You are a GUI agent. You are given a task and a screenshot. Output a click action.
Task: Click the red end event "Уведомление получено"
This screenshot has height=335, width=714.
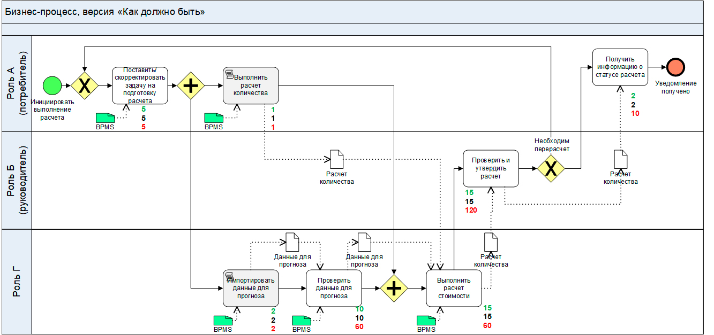click(x=676, y=67)
